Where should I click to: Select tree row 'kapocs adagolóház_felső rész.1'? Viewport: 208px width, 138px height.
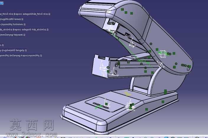[x=25, y=14]
